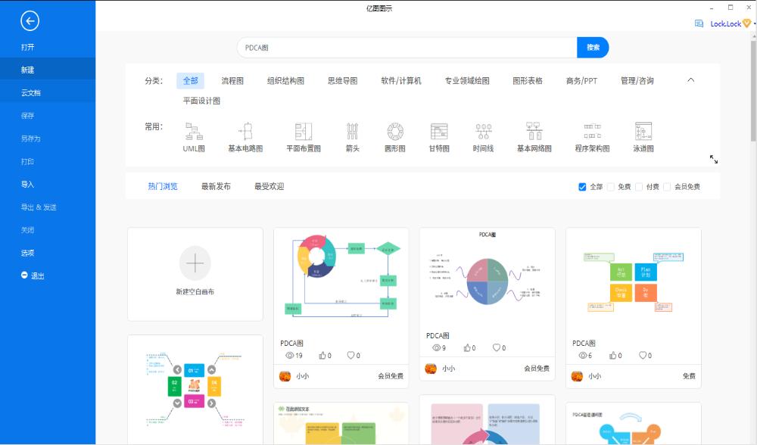The image size is (757, 445).
Task: Expand the common templates row arrow
Action: 712,159
